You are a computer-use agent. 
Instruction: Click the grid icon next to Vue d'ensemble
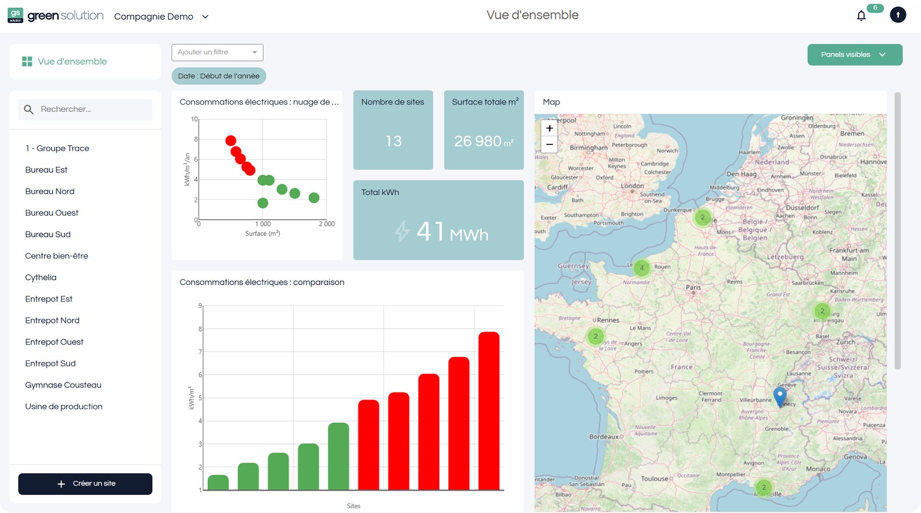pos(28,61)
